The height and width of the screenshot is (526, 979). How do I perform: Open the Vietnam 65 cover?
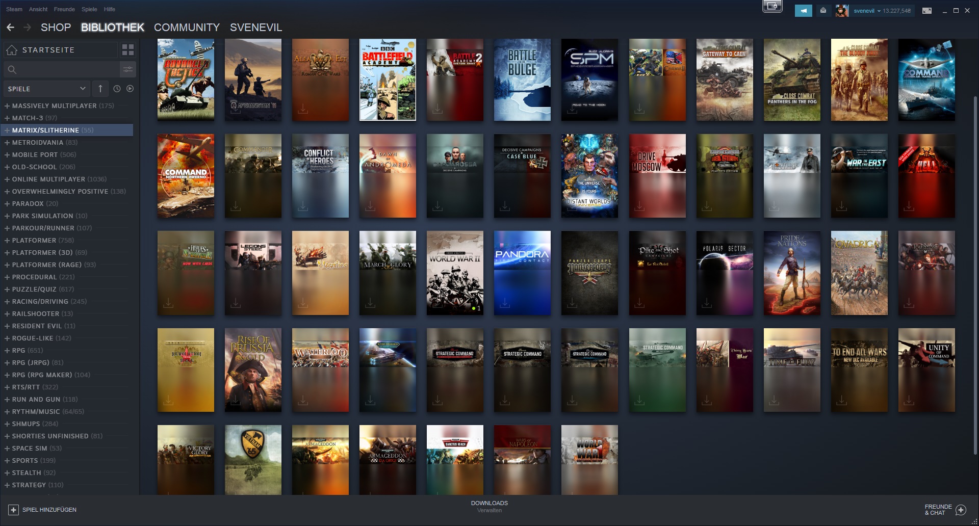click(253, 460)
